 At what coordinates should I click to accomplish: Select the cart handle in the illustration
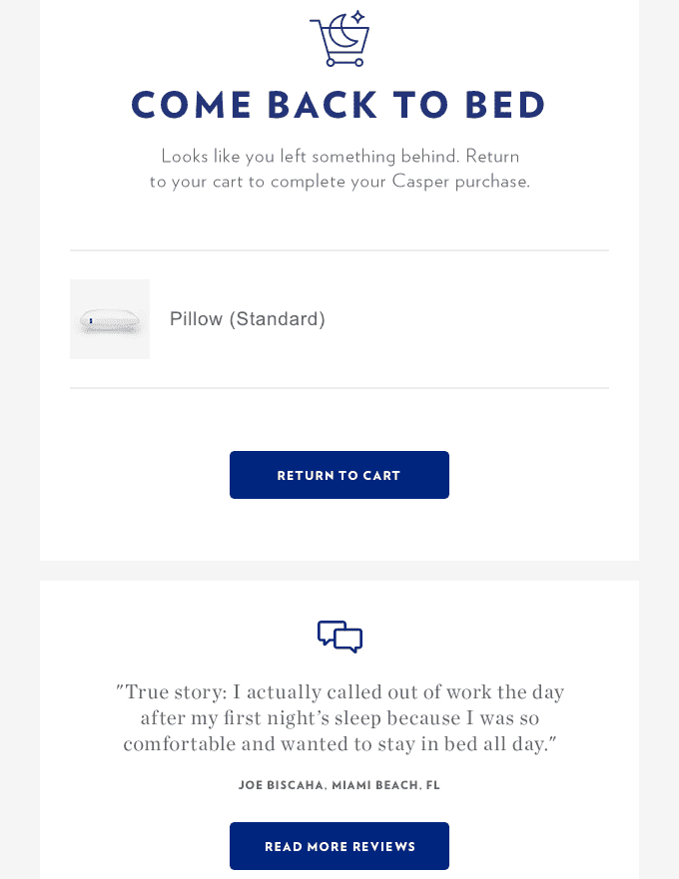315,18
